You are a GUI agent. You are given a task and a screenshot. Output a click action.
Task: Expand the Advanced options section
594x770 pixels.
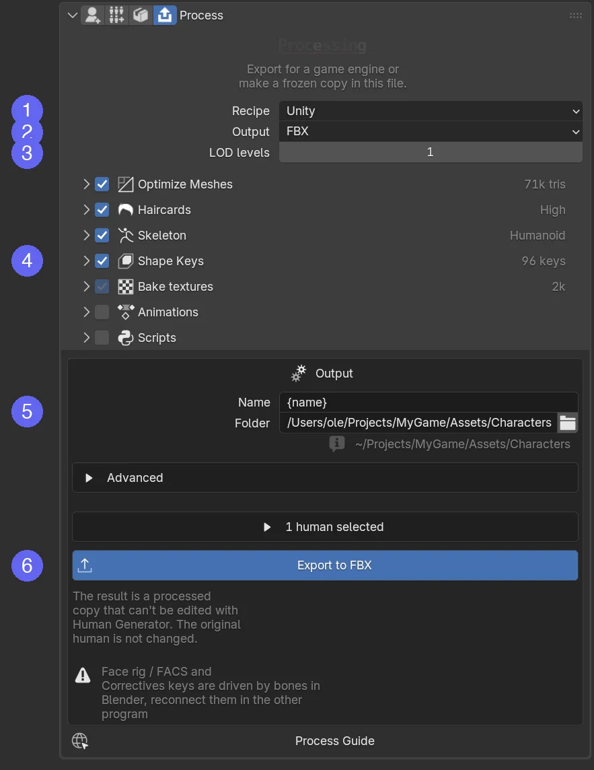pos(325,478)
